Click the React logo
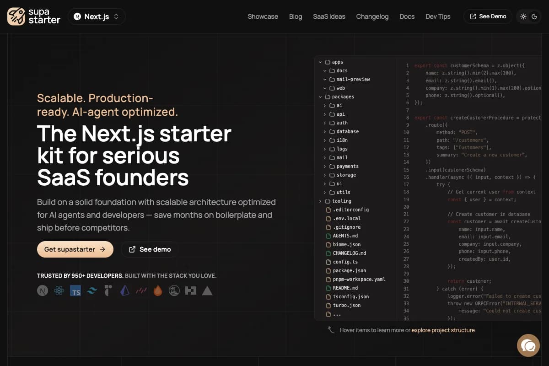Image resolution: width=549 pixels, height=366 pixels. click(59, 290)
